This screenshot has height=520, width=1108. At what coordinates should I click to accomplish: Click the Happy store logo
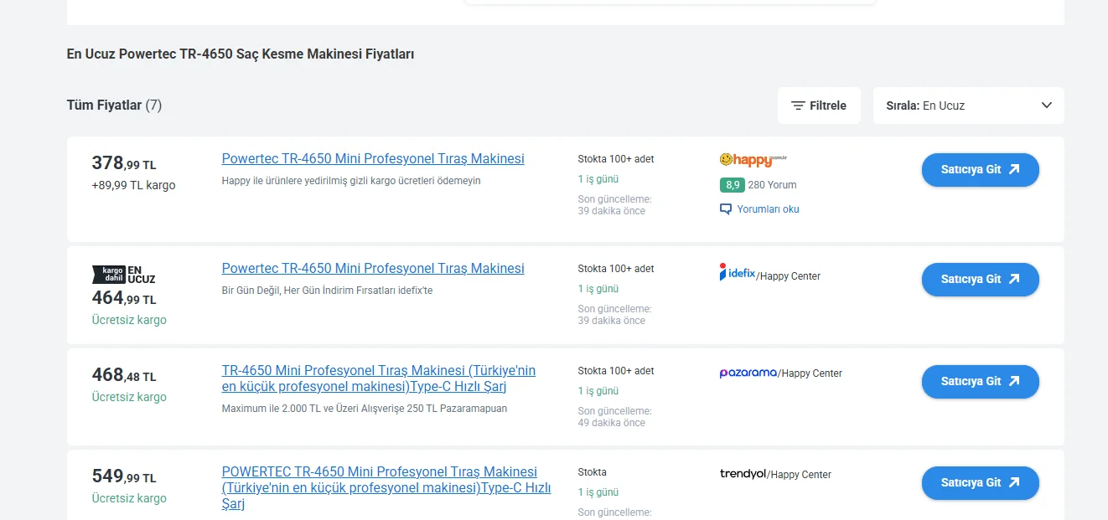tap(753, 159)
